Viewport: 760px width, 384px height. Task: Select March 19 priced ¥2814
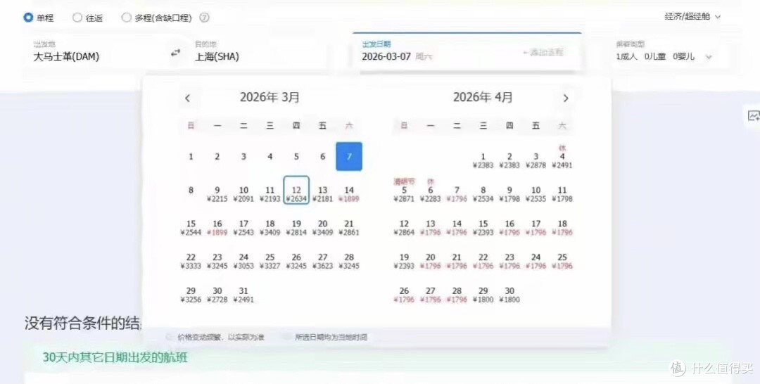pyautogui.click(x=296, y=227)
